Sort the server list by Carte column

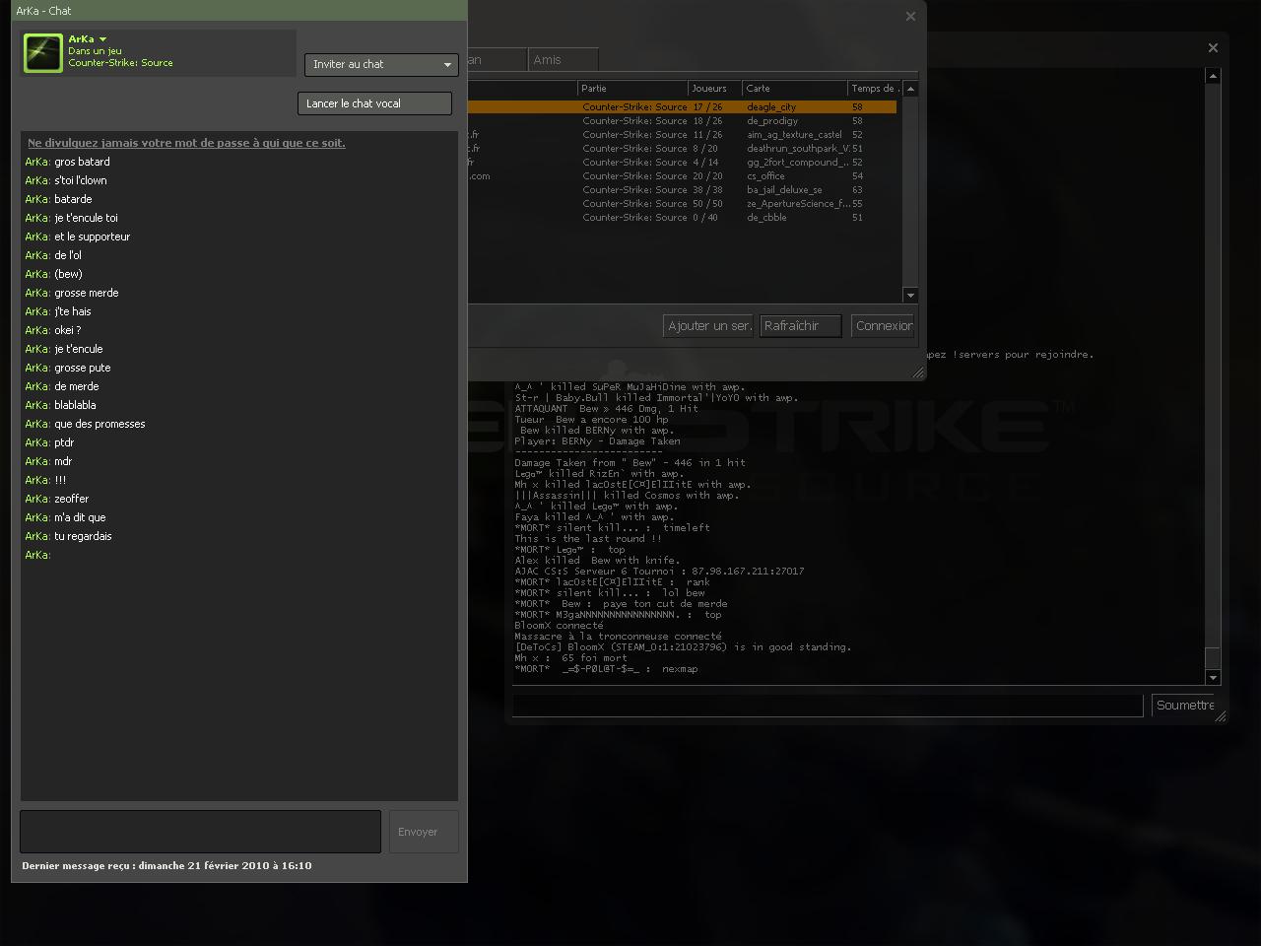click(x=793, y=89)
